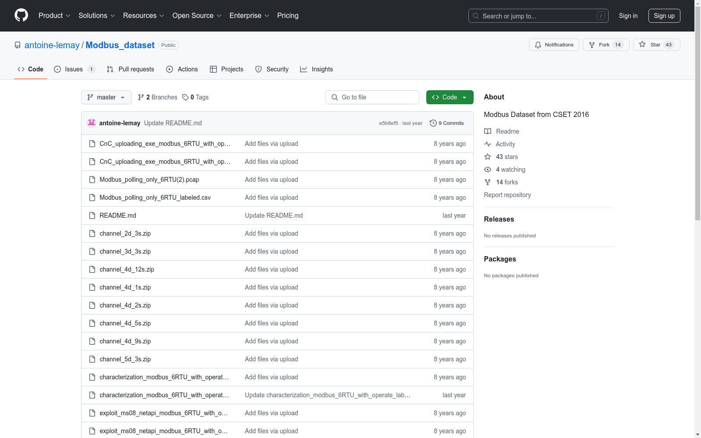
Task: Expand the Solutions menu
Action: [x=97, y=16]
